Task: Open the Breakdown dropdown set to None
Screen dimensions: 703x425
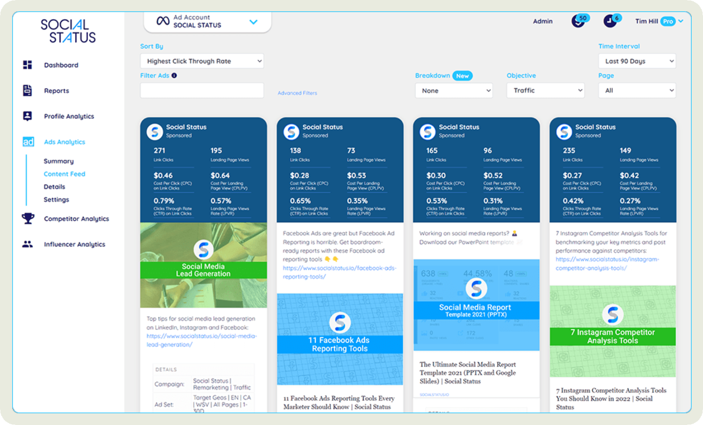Action: (453, 91)
